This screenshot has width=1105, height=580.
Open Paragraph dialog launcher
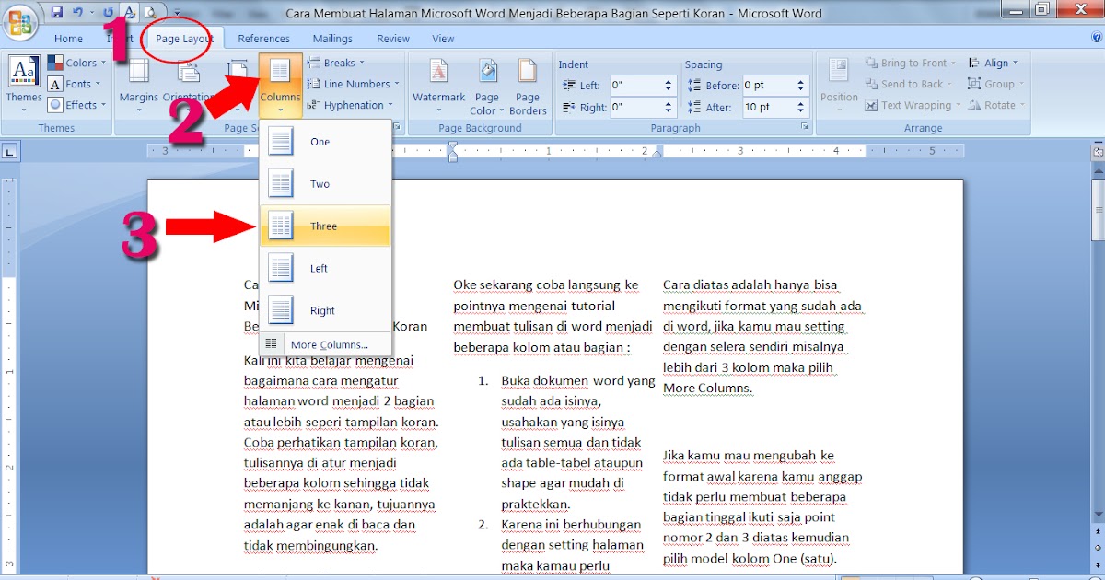[804, 127]
